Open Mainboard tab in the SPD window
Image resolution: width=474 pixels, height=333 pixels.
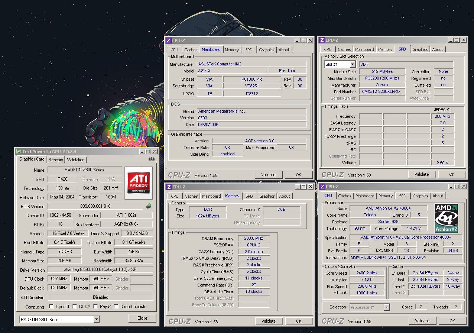click(364, 49)
